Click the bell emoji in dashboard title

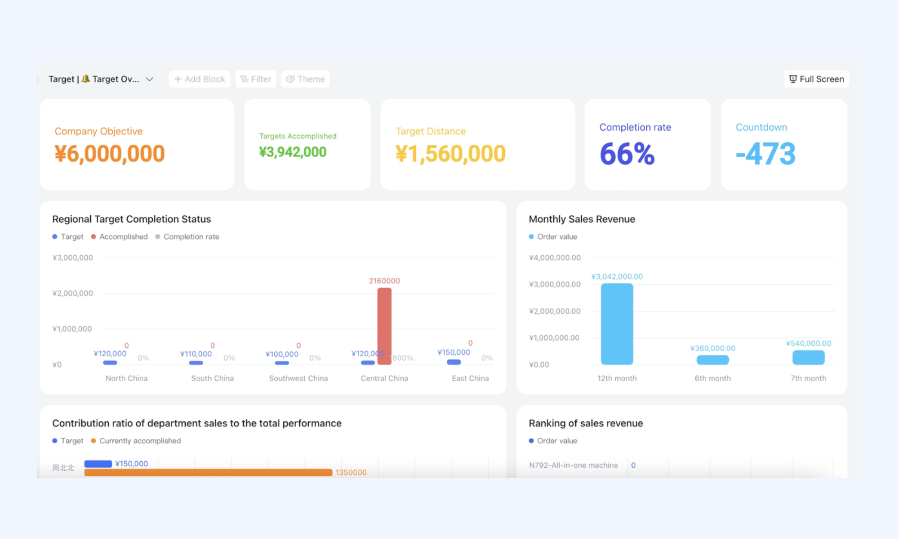tap(85, 79)
